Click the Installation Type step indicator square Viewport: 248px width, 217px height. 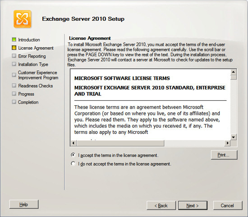pyautogui.click(x=14, y=64)
